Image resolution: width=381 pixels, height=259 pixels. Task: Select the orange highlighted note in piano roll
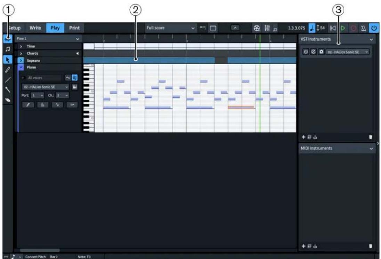pyautogui.click(x=241, y=107)
